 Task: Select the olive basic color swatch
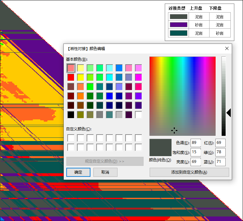click(x=80, y=115)
